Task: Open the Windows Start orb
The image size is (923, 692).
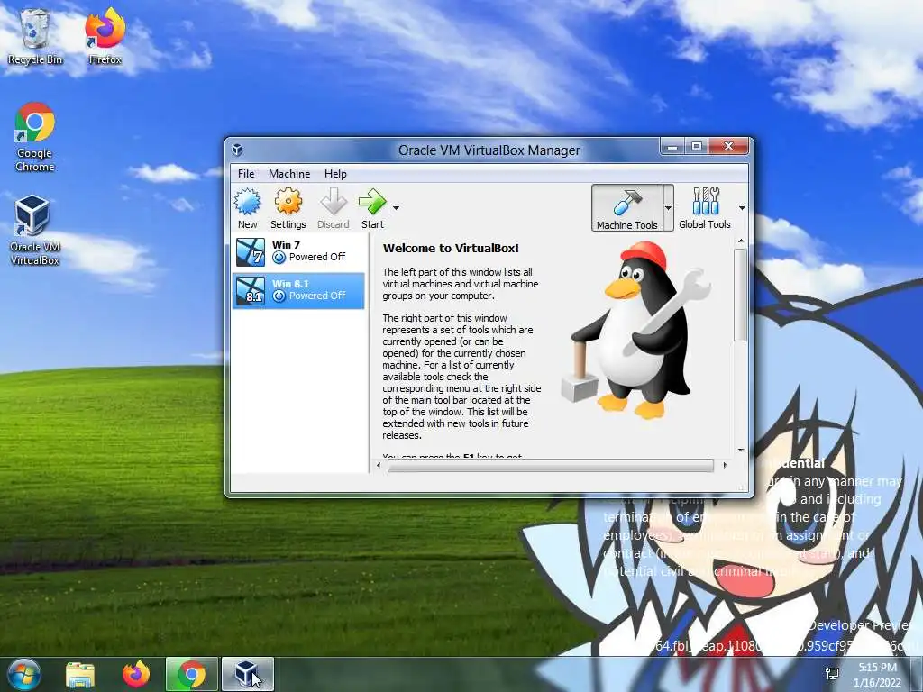Action: click(x=24, y=674)
